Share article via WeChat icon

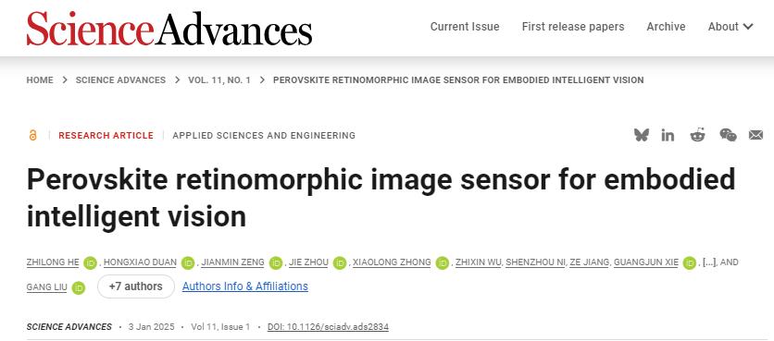(728, 135)
